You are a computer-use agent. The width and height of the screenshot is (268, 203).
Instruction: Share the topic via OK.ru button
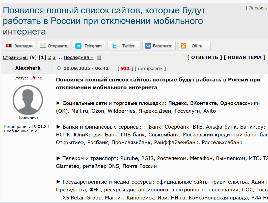click(x=194, y=46)
